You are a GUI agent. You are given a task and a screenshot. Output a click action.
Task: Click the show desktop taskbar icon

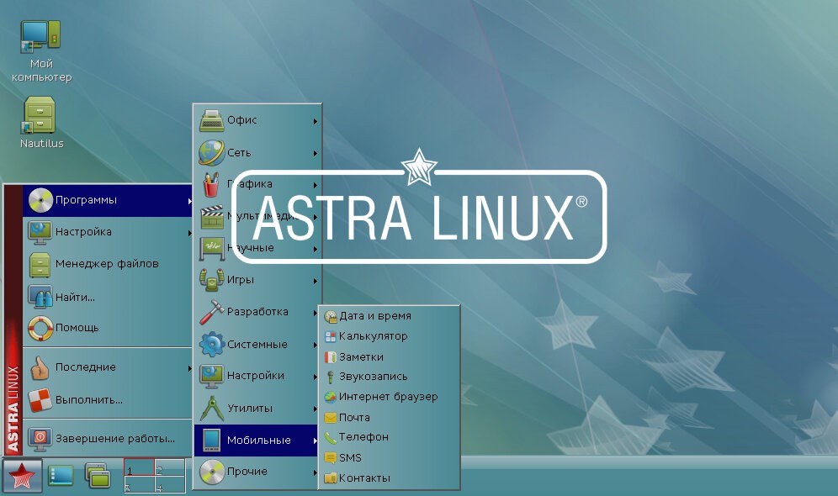pos(61,477)
